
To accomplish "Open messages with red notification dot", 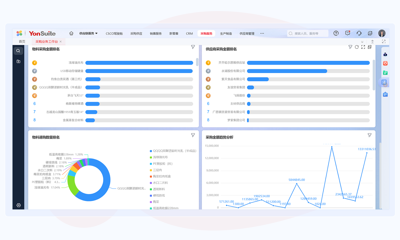I will point(347,33).
